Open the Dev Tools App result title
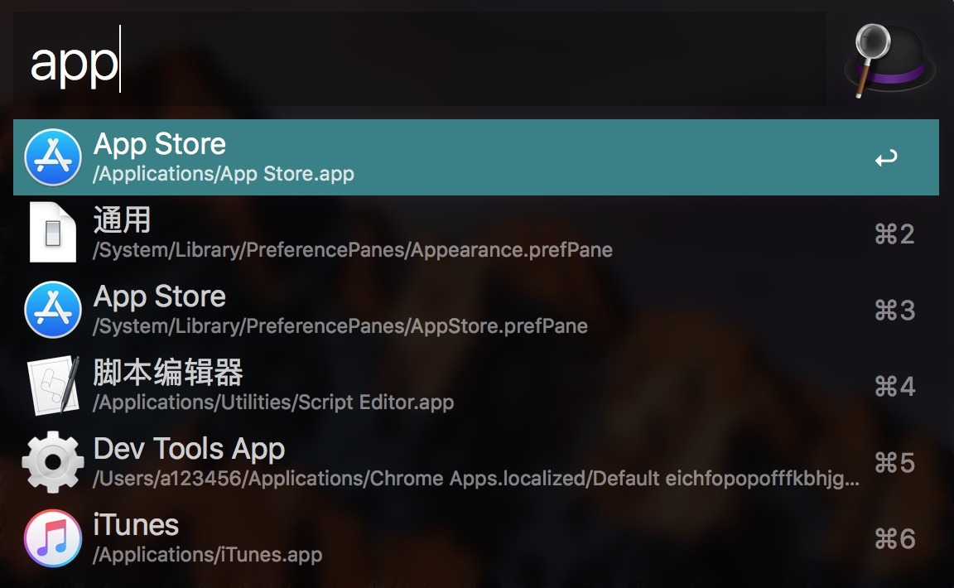This screenshot has width=954, height=588. tap(189, 449)
